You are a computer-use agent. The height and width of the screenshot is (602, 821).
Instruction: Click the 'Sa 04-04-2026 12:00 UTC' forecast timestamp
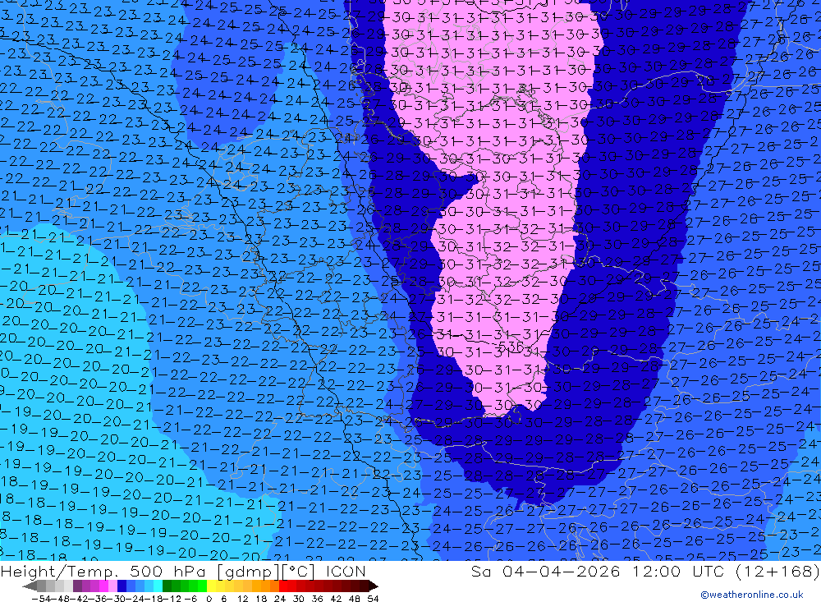598,571
